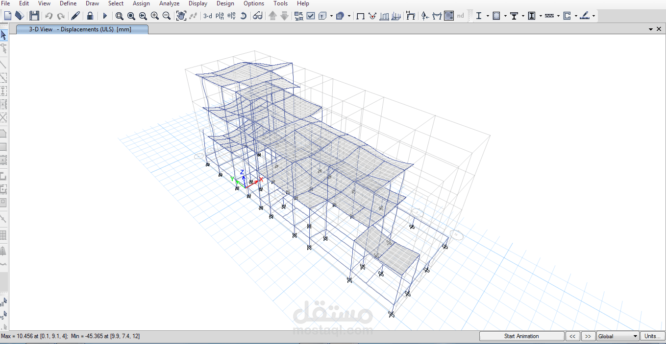Click the pencil Refresh Window icon
Viewport: 666px width, 344px height.
pyautogui.click(x=75, y=16)
